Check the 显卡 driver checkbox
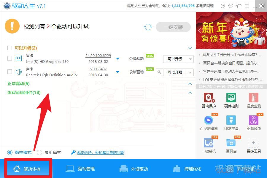 [9, 58]
